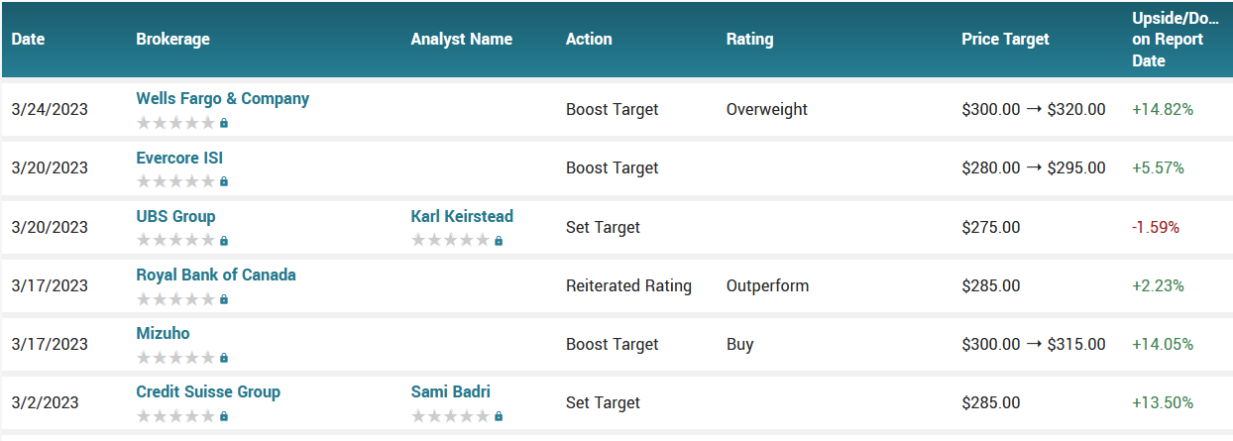
Task: Click lock icon under Mizuho
Action: click(224, 357)
